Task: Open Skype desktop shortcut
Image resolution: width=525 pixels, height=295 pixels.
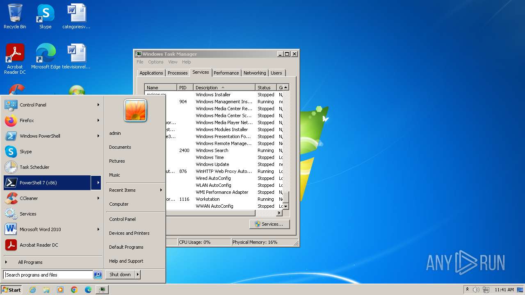Action: (45, 16)
